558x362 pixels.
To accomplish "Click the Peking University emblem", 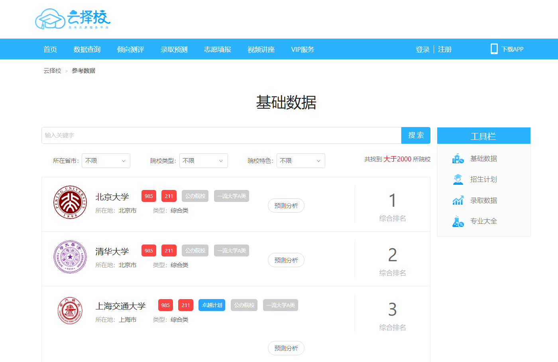I will (70, 202).
